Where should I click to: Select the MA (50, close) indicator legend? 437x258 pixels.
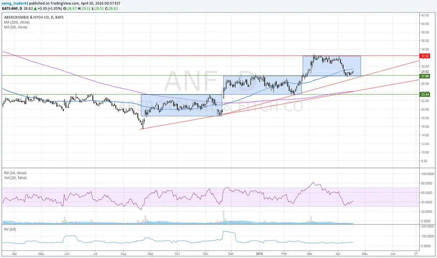(x=15, y=27)
